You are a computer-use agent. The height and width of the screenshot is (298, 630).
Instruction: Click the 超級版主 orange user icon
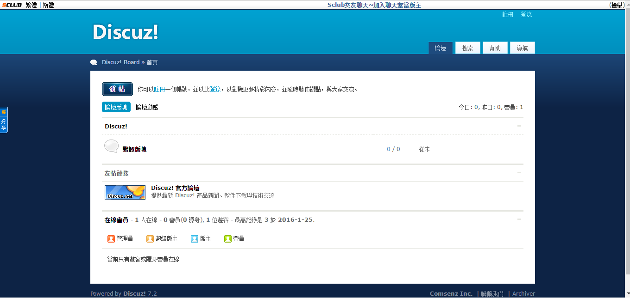[150, 239]
